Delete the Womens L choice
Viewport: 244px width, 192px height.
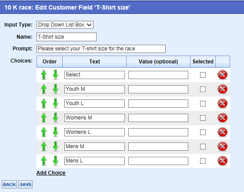click(222, 132)
